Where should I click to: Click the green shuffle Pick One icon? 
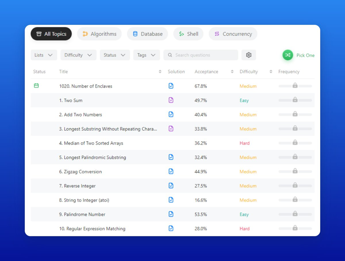tap(288, 55)
